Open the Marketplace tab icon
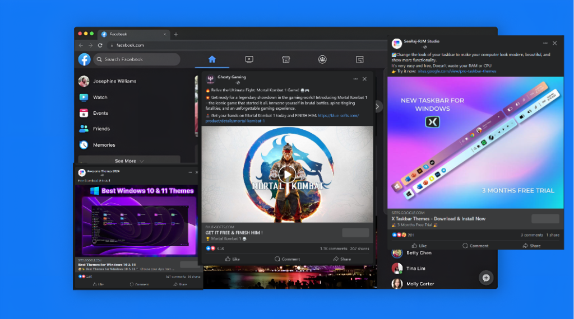 click(x=286, y=59)
